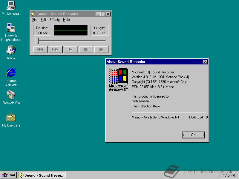This screenshot has width=239, height=179.
Task: Minimize the Sound Recorder window
Action: (98, 14)
